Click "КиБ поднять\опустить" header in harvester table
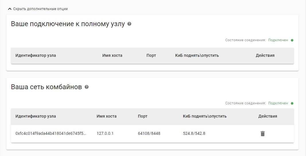This screenshot has height=156, width=306. point(205,116)
